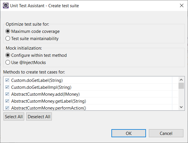
Task: Uncheck AbstractCustomMoney.add(IMoney) checkbox
Action: [7, 94]
